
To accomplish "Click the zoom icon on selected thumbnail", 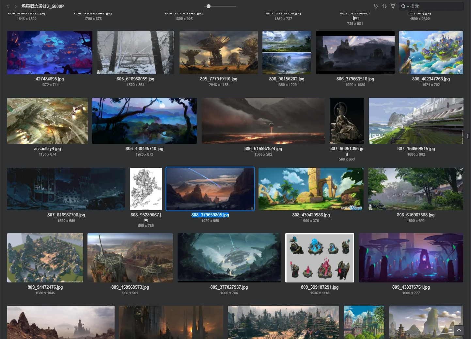I will 252,208.
